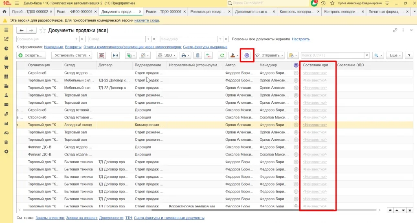The image size is (417, 223).
Task: Open the Production factory sidebar section
Action: [6, 86]
